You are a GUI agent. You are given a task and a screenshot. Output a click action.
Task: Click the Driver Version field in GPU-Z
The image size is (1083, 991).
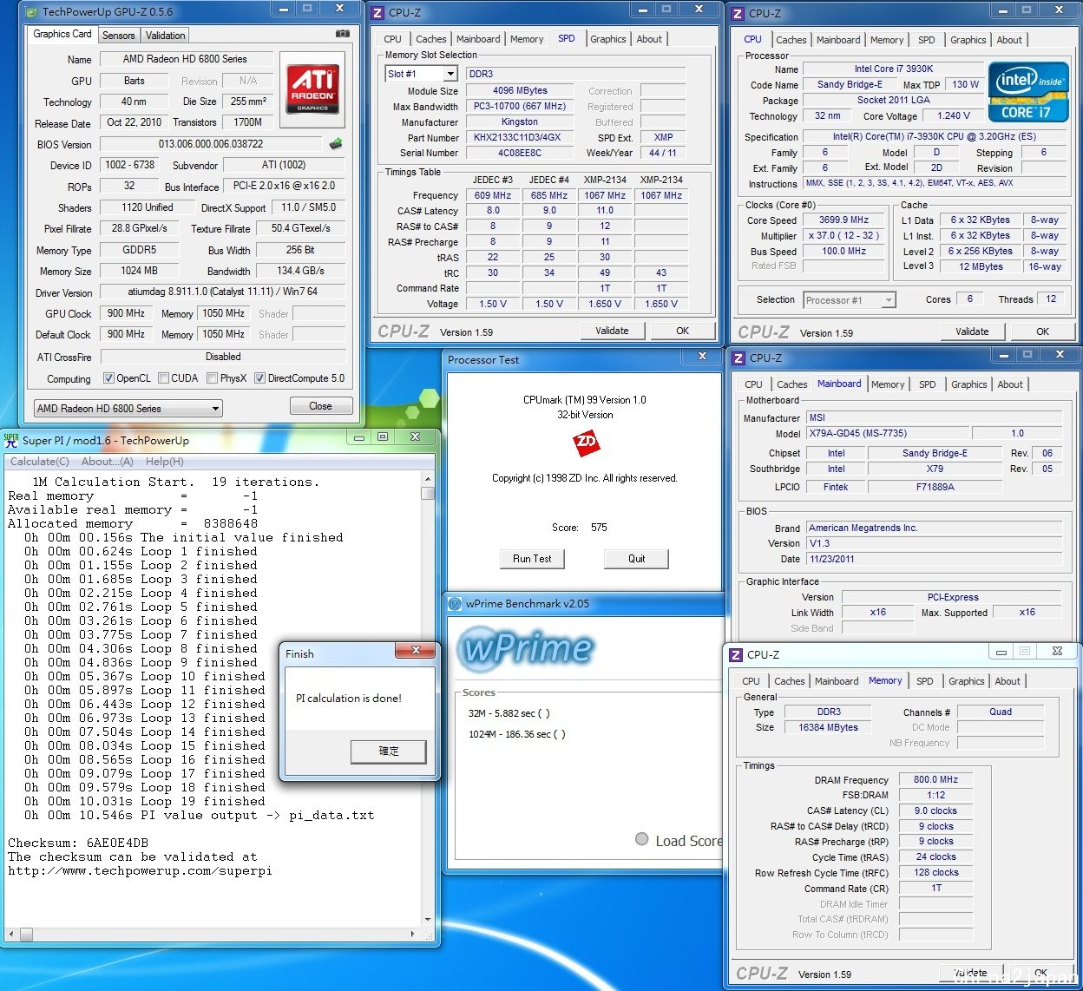click(x=222, y=292)
